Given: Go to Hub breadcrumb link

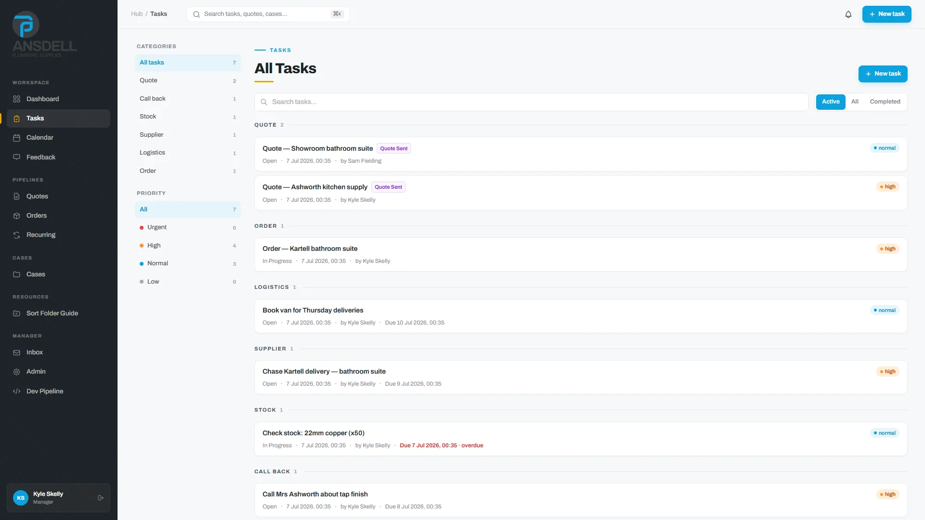Looking at the screenshot, I should click(137, 14).
